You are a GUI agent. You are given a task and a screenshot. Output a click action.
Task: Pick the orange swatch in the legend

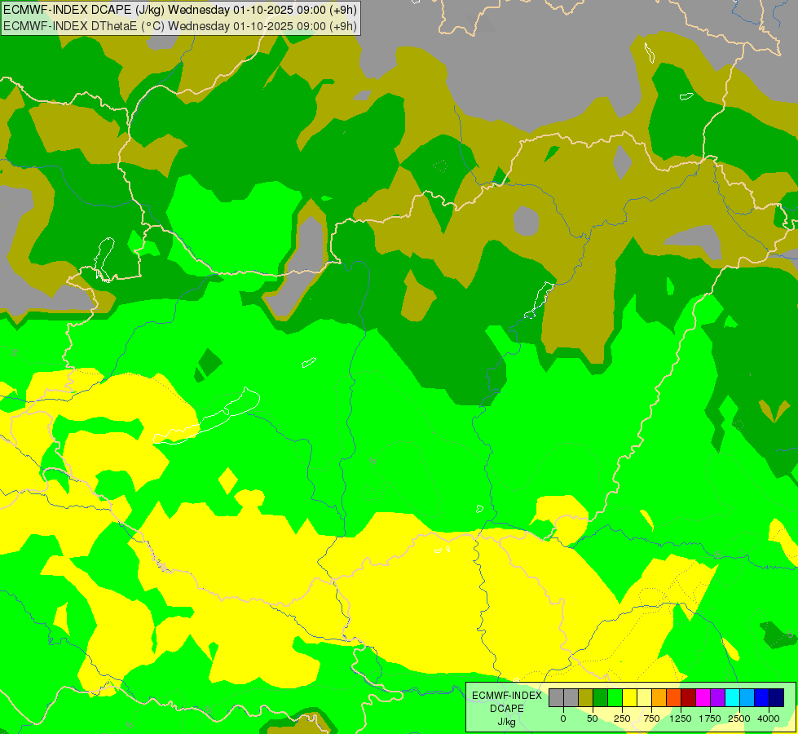pyautogui.click(x=659, y=697)
